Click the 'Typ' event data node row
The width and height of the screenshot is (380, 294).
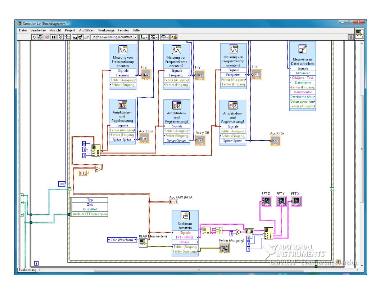(90, 200)
